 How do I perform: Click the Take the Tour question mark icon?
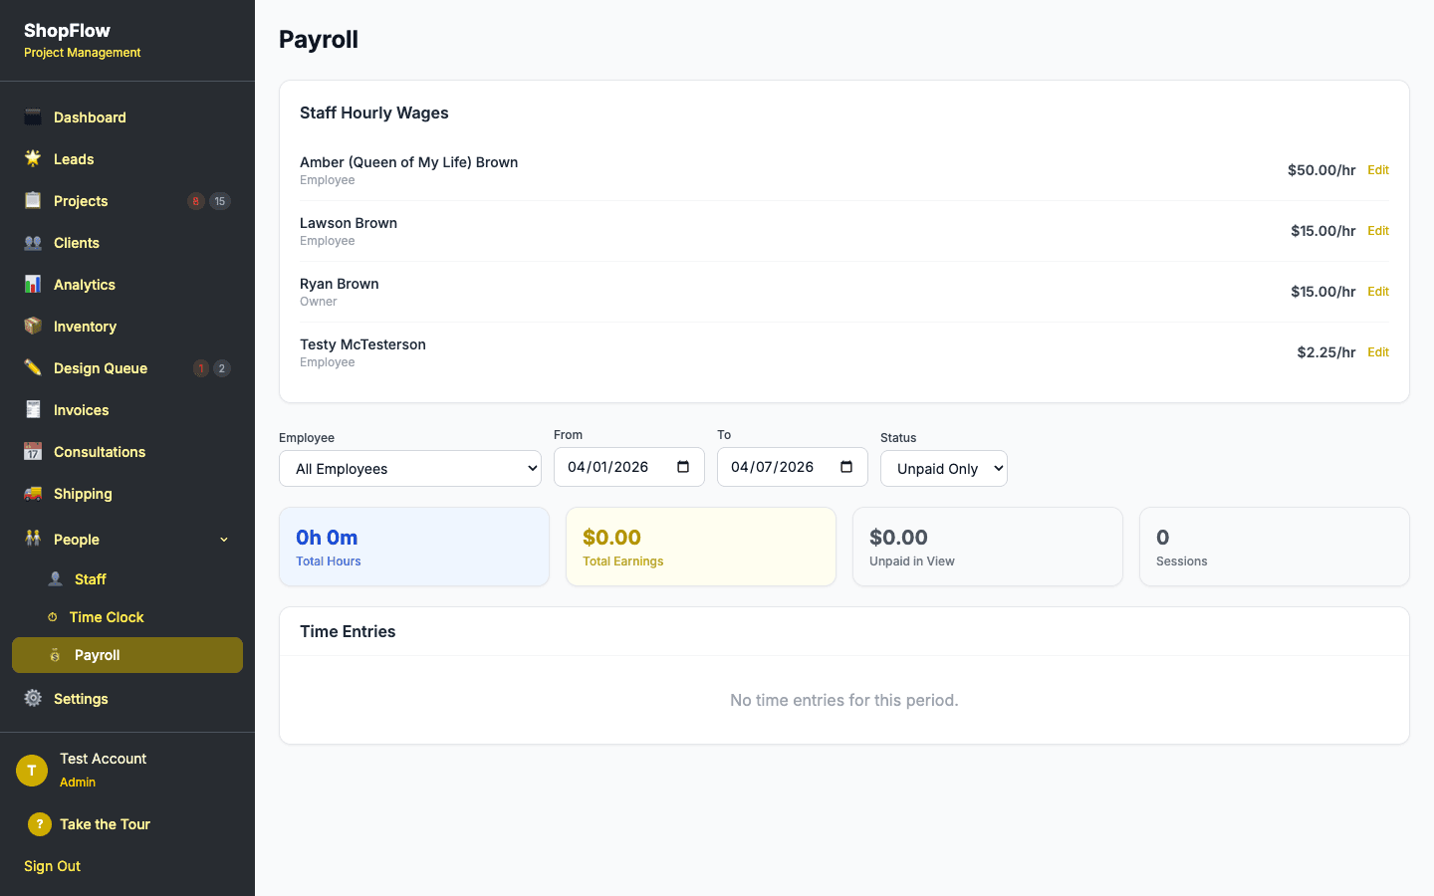click(x=39, y=823)
